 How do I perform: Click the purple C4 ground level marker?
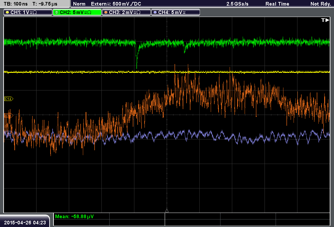click(x=8, y=134)
